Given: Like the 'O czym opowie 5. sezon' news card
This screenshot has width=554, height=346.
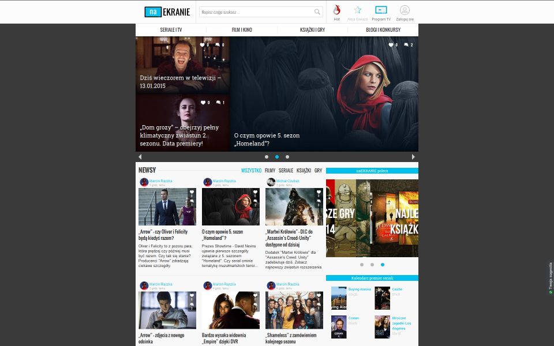Looking at the screenshot, I should [255, 192].
